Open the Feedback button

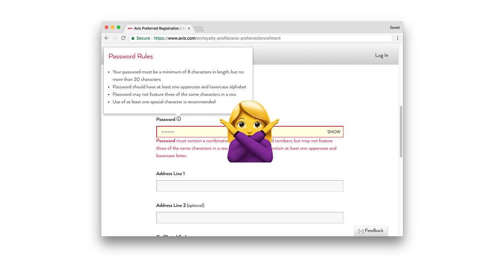pos(371,231)
